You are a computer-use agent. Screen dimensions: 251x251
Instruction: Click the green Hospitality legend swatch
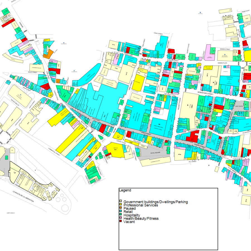[x=120, y=214]
